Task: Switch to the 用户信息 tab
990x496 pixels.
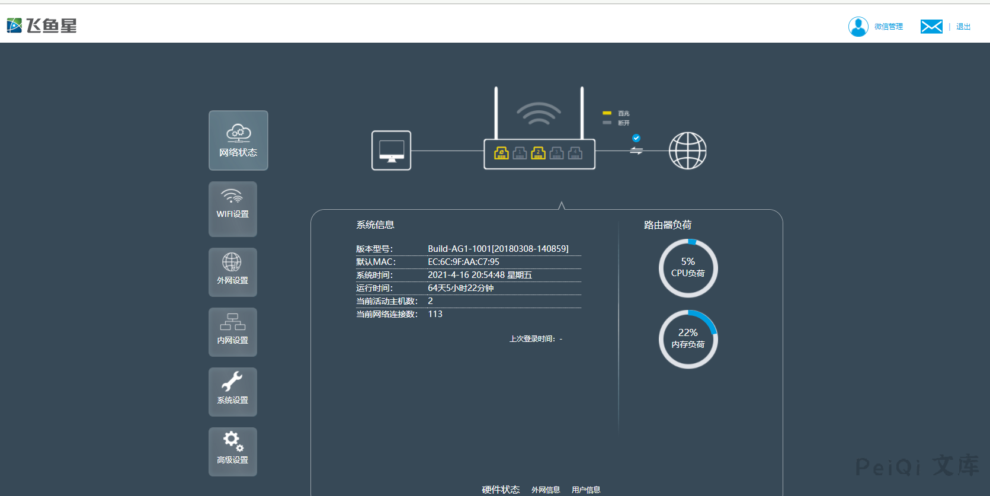Action: click(586, 489)
